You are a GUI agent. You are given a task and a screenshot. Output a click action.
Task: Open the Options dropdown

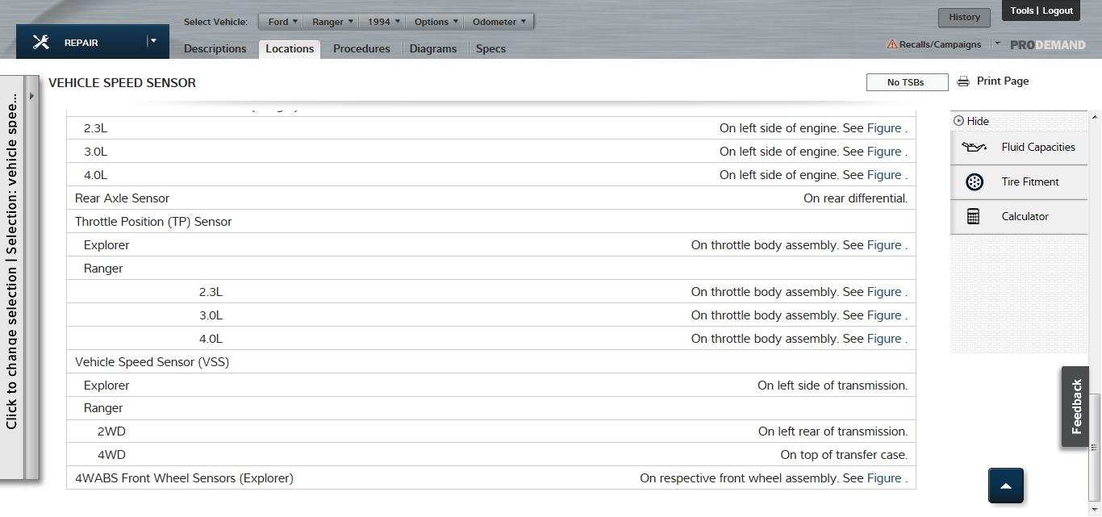point(436,22)
